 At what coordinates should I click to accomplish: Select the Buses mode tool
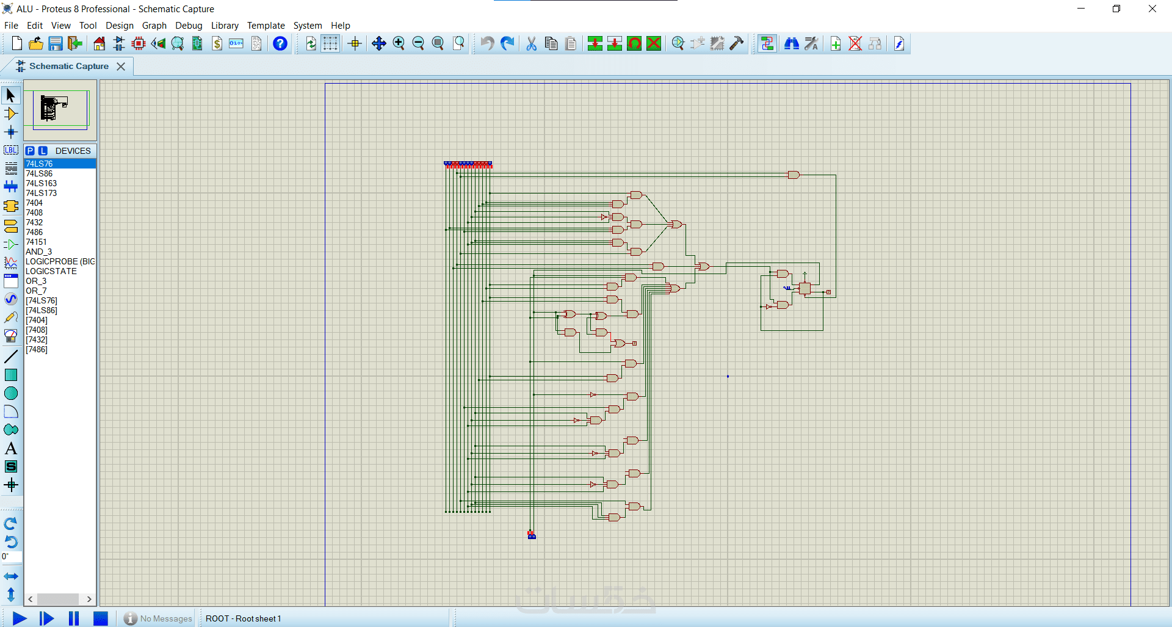click(11, 187)
